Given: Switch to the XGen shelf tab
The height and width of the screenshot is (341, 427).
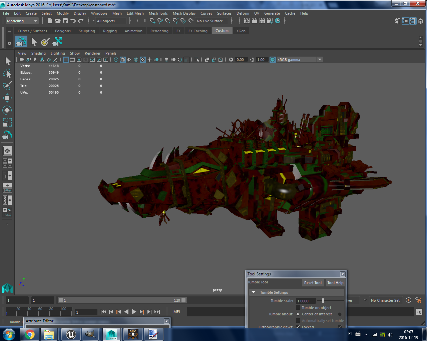Looking at the screenshot, I should (x=241, y=30).
